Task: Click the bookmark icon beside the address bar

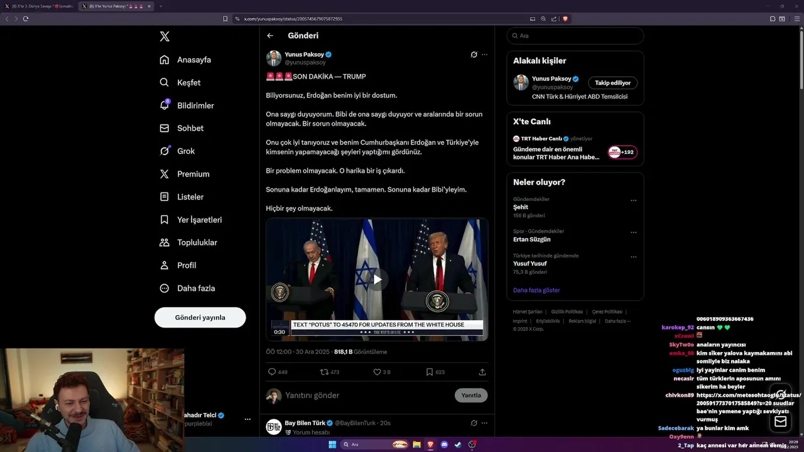Action: point(225,19)
